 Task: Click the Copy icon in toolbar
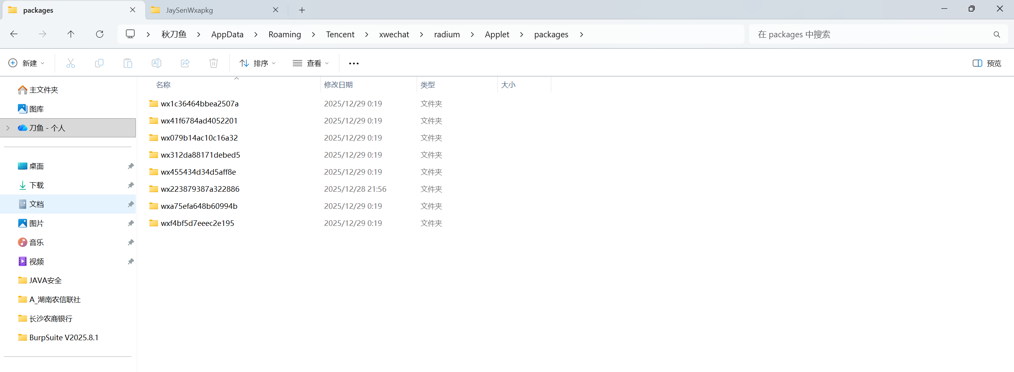pos(99,63)
